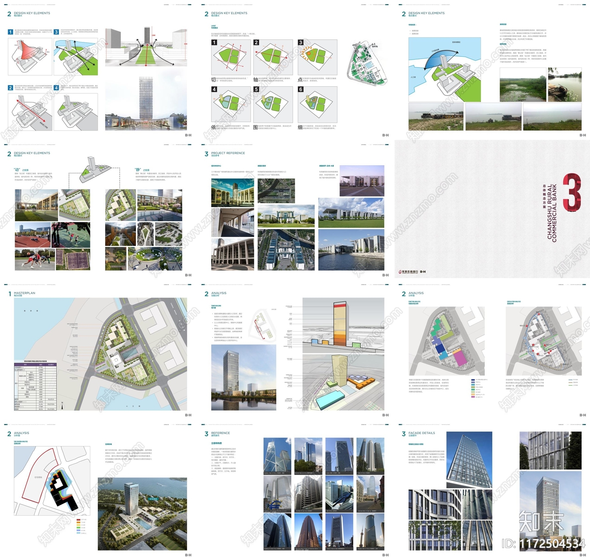Image resolution: width=590 pixels, height=558 pixels.
Task: Open small green site plan thumbnail on layout page
Action: [368, 63]
